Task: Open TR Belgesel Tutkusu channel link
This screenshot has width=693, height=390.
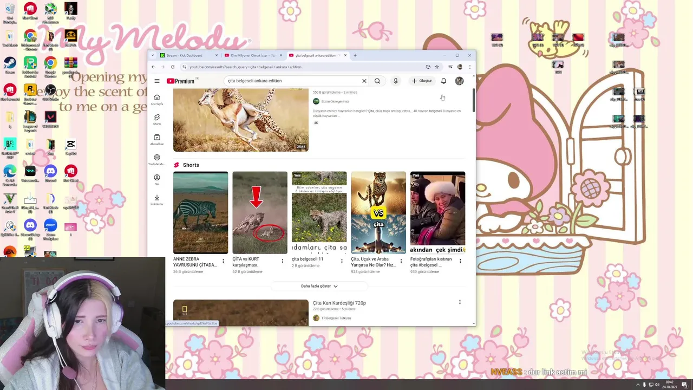Action: [336, 318]
